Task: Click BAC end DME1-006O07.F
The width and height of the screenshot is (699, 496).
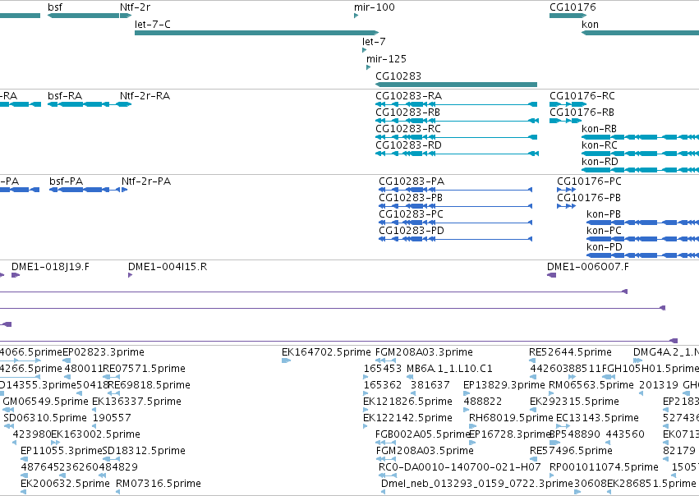Action: point(588,267)
